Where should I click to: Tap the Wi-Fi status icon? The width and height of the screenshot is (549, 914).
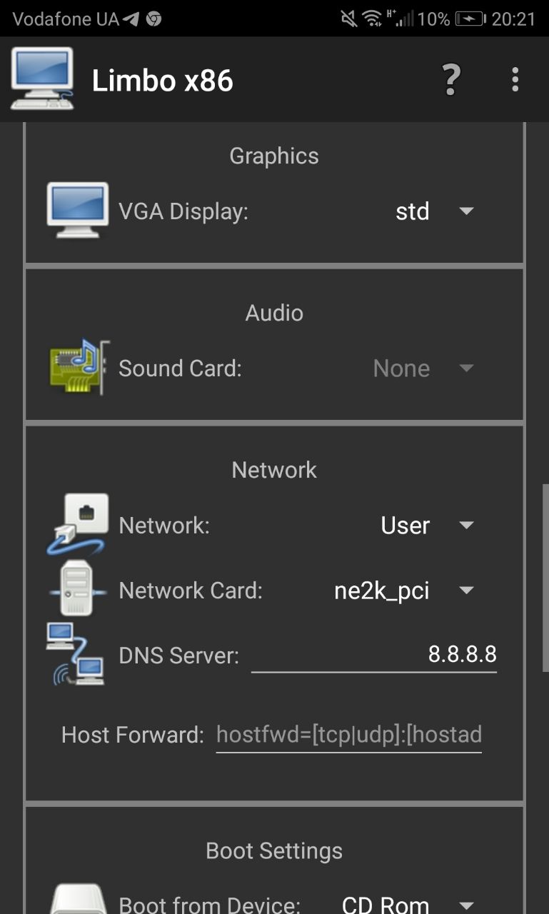tap(372, 19)
